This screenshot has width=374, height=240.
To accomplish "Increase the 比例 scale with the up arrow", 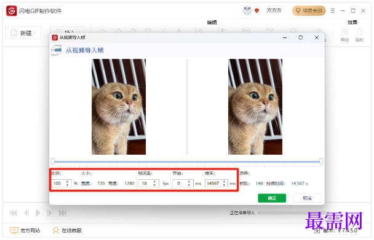I will pyautogui.click(x=68, y=182).
